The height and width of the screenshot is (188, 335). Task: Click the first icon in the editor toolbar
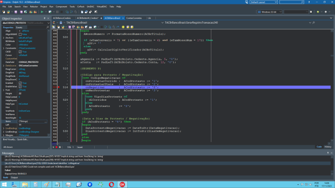click(54, 27)
